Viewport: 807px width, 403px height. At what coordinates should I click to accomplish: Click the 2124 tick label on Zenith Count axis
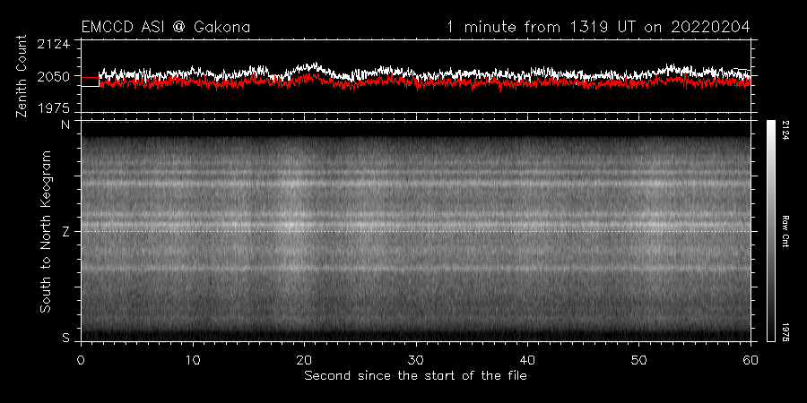pos(54,44)
